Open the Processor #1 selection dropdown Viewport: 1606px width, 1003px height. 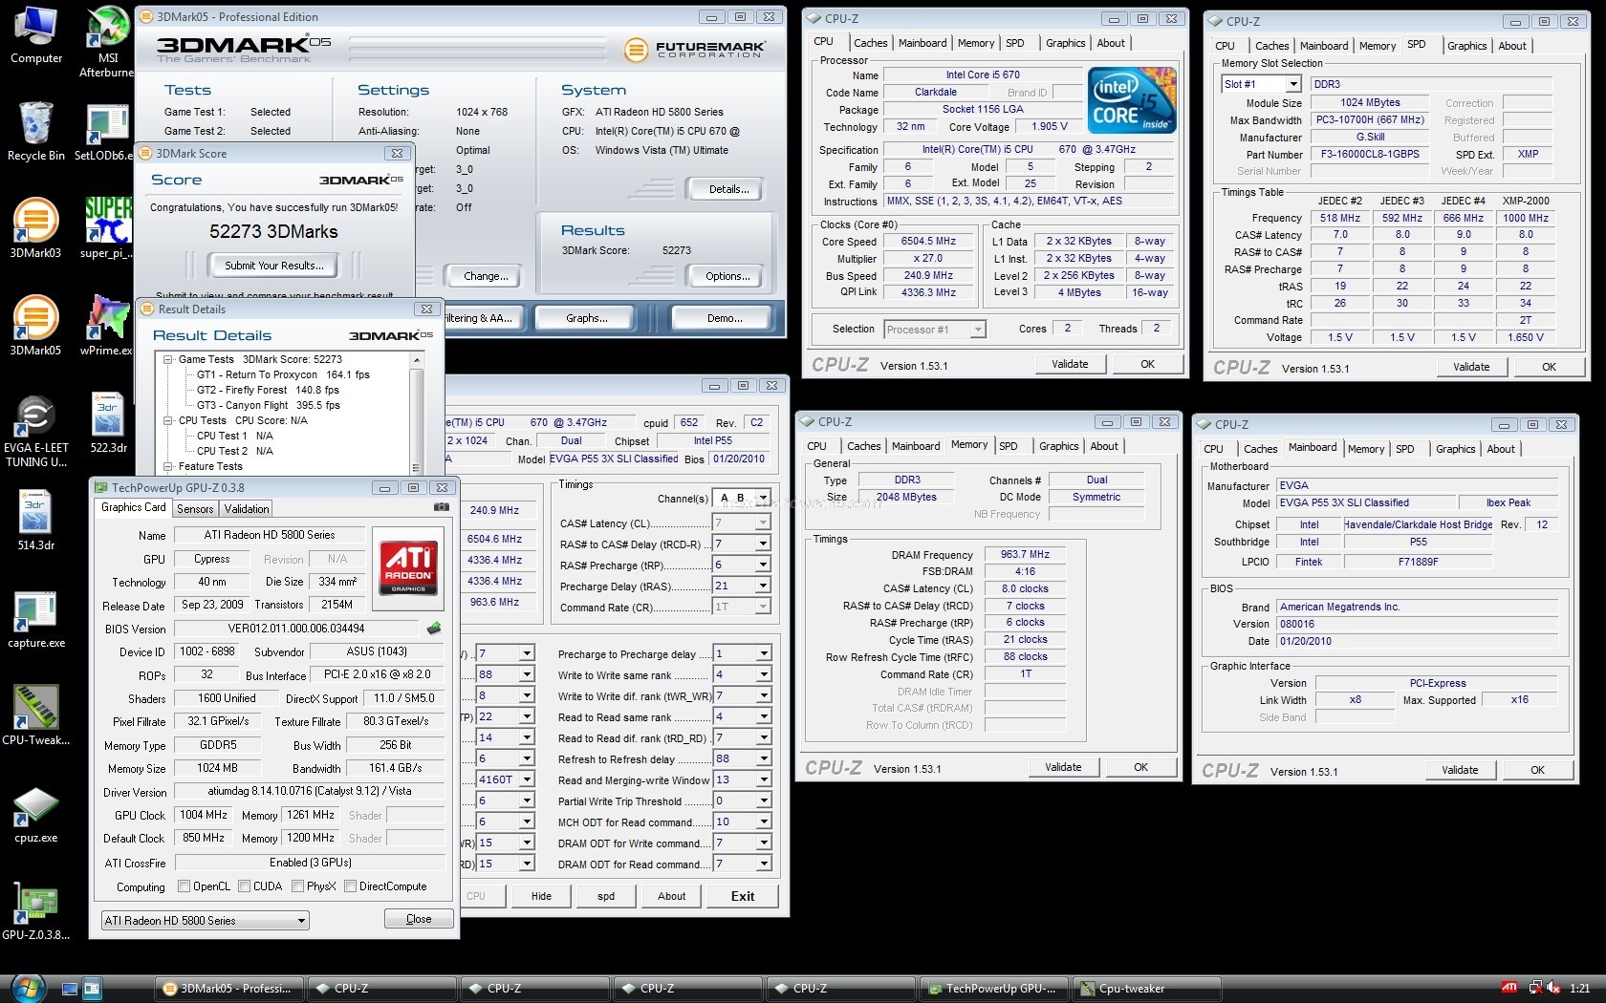pos(935,330)
